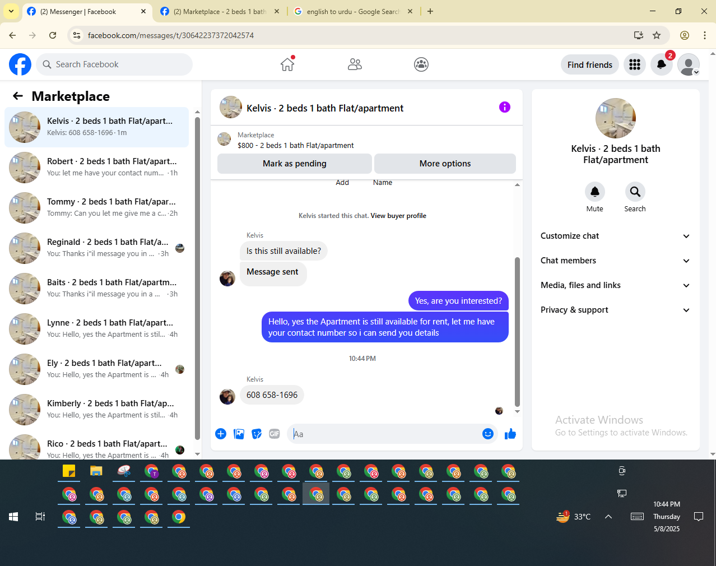The height and width of the screenshot is (566, 716).
Task: Choose a sticker from the composer
Action: click(x=257, y=434)
